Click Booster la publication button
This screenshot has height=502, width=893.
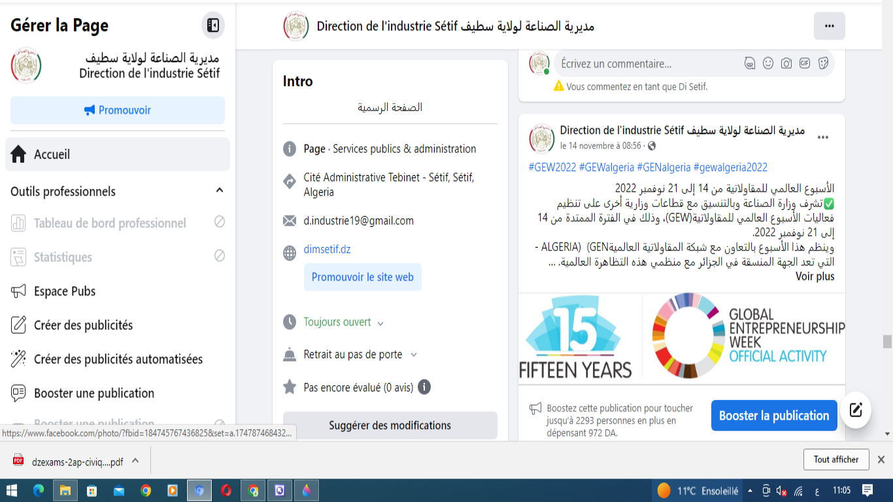pyautogui.click(x=774, y=416)
